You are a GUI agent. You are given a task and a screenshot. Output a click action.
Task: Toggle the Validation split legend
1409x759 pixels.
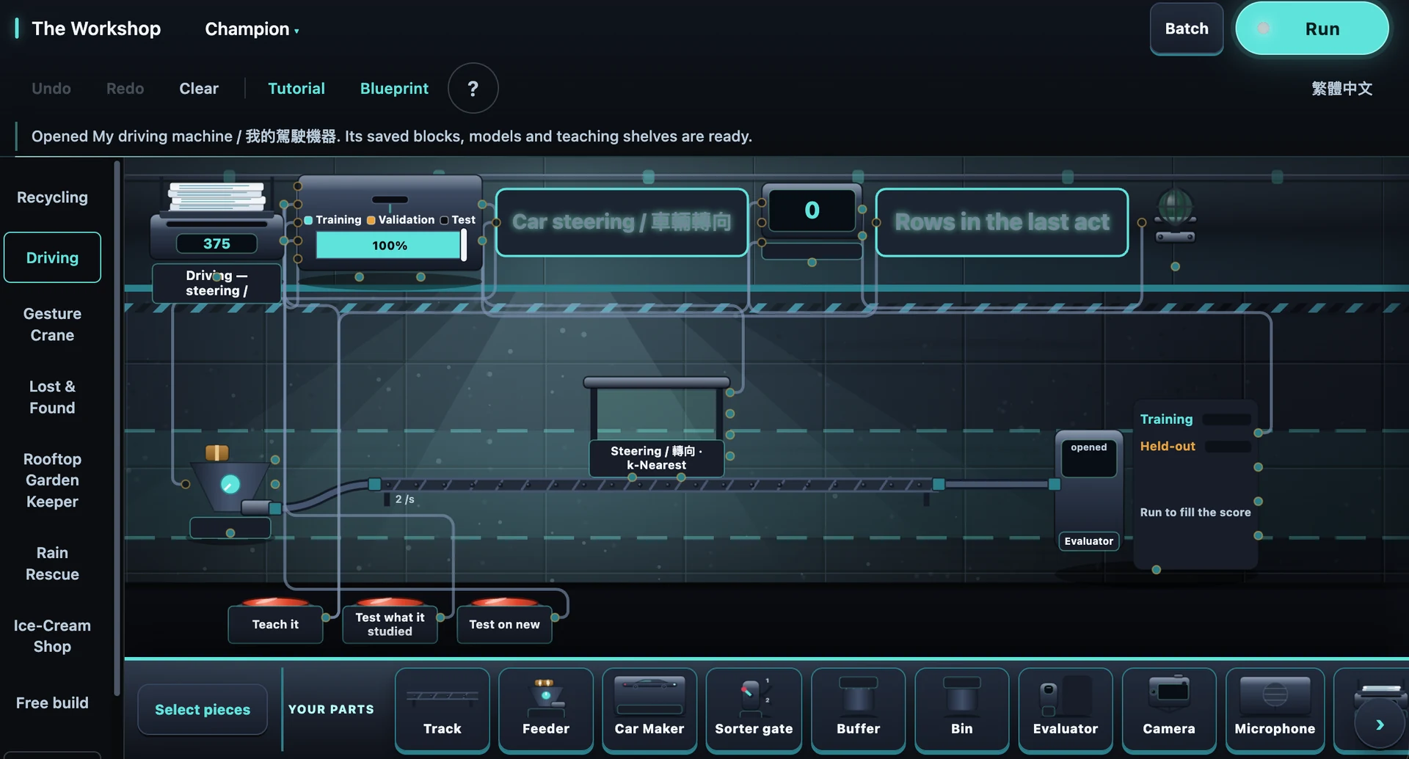[401, 220]
